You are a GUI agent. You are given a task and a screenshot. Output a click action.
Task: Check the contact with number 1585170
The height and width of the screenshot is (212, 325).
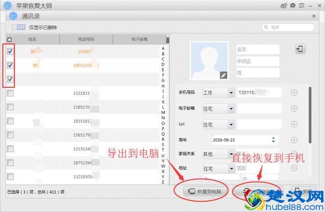10,107
